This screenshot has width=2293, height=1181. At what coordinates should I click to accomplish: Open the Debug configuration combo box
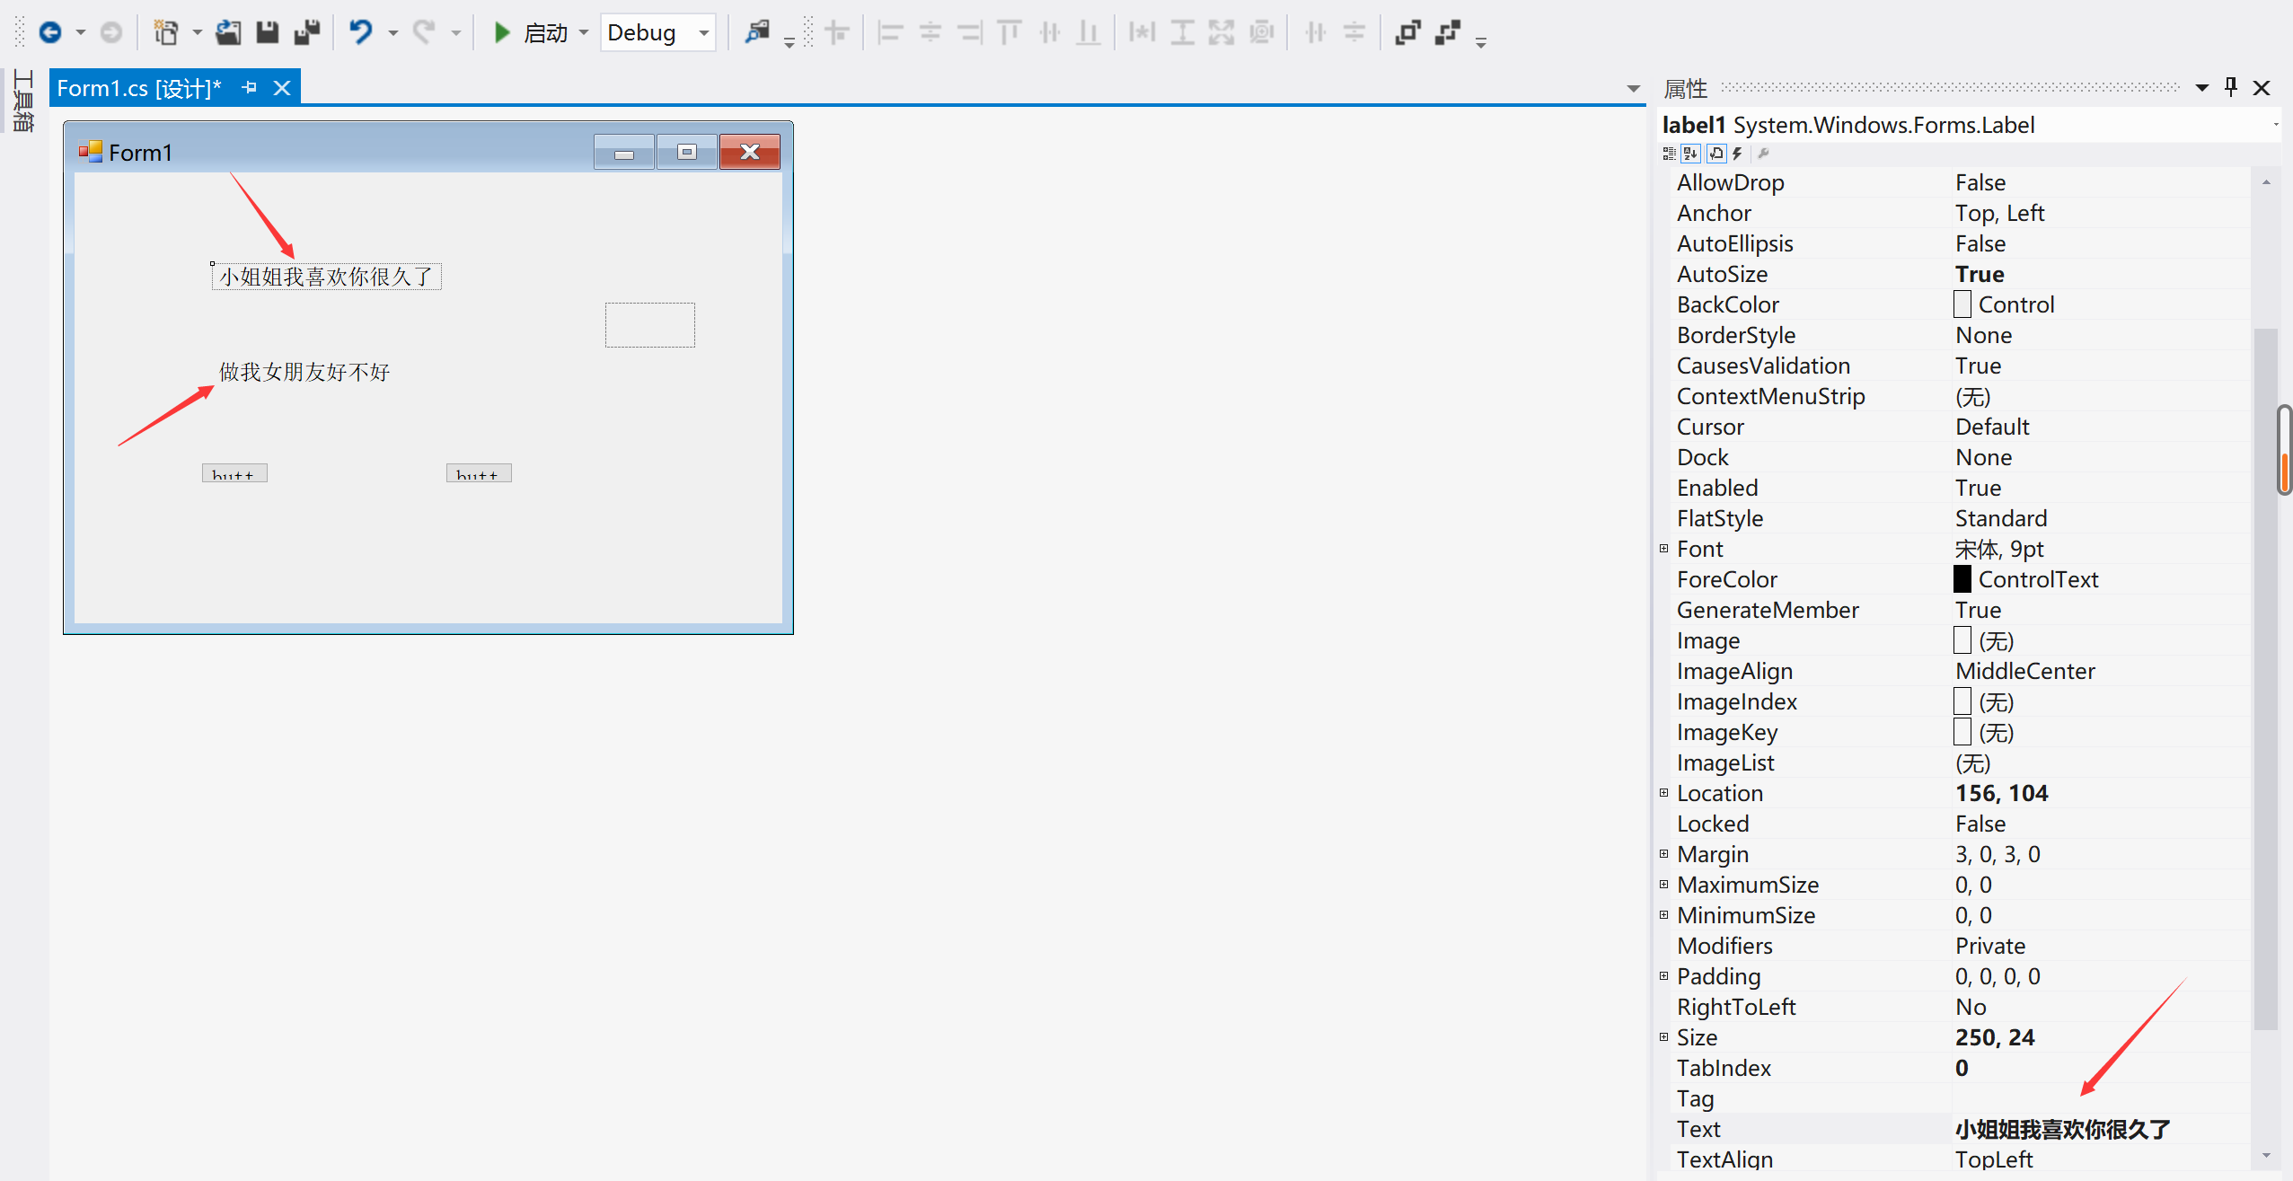tap(657, 33)
